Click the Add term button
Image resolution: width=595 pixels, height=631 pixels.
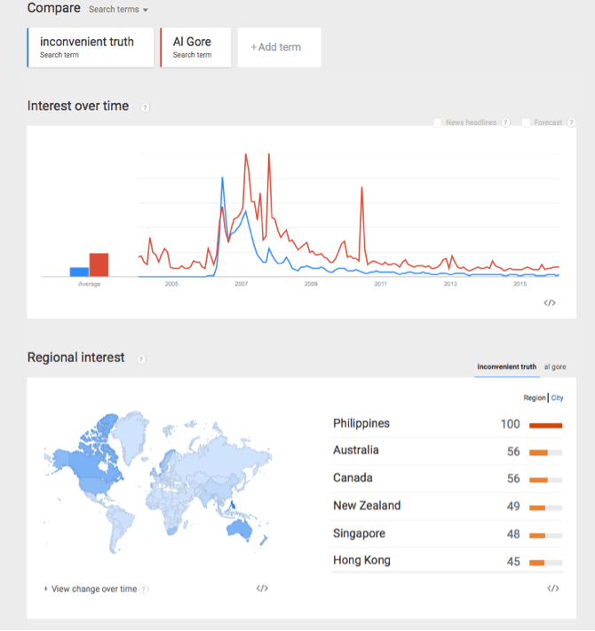click(279, 47)
